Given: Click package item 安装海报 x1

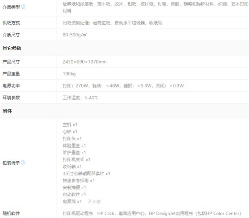Looking at the screenshot, I should [x=74, y=187].
